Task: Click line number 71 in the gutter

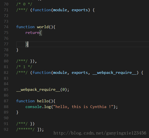Action: [6, 10]
